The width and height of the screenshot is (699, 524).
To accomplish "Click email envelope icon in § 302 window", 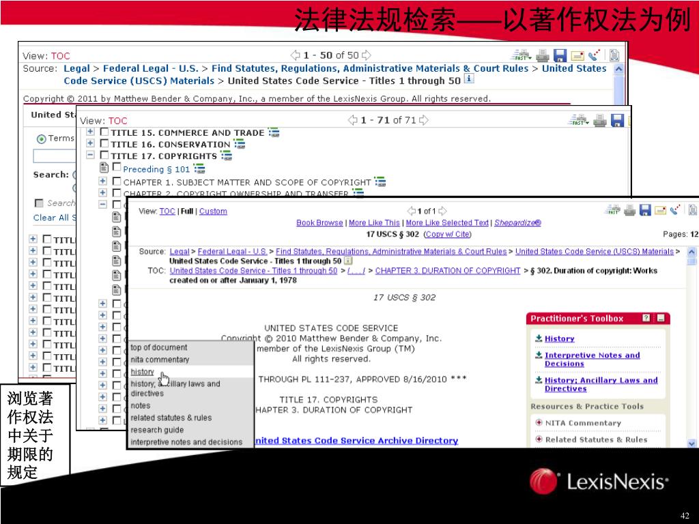I will 660,210.
